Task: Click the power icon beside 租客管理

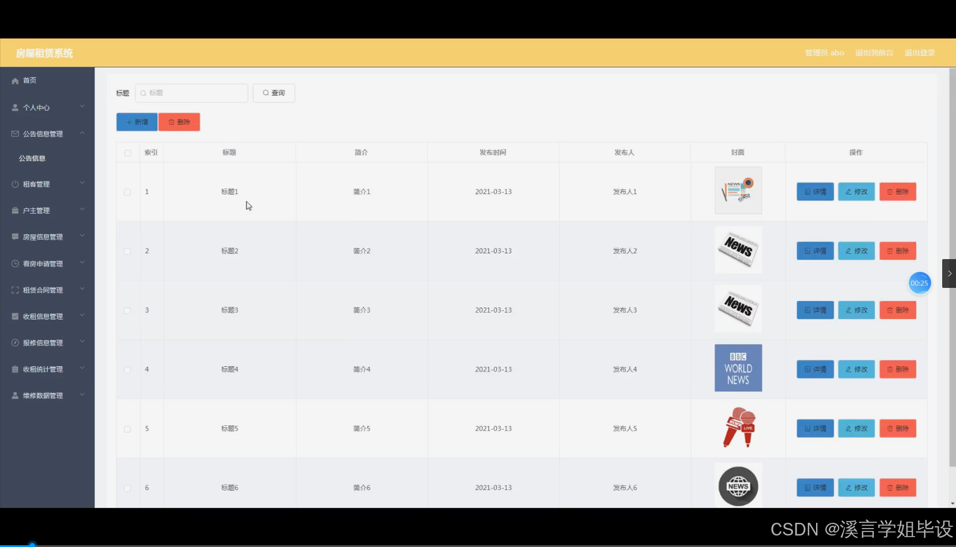Action: pos(15,184)
